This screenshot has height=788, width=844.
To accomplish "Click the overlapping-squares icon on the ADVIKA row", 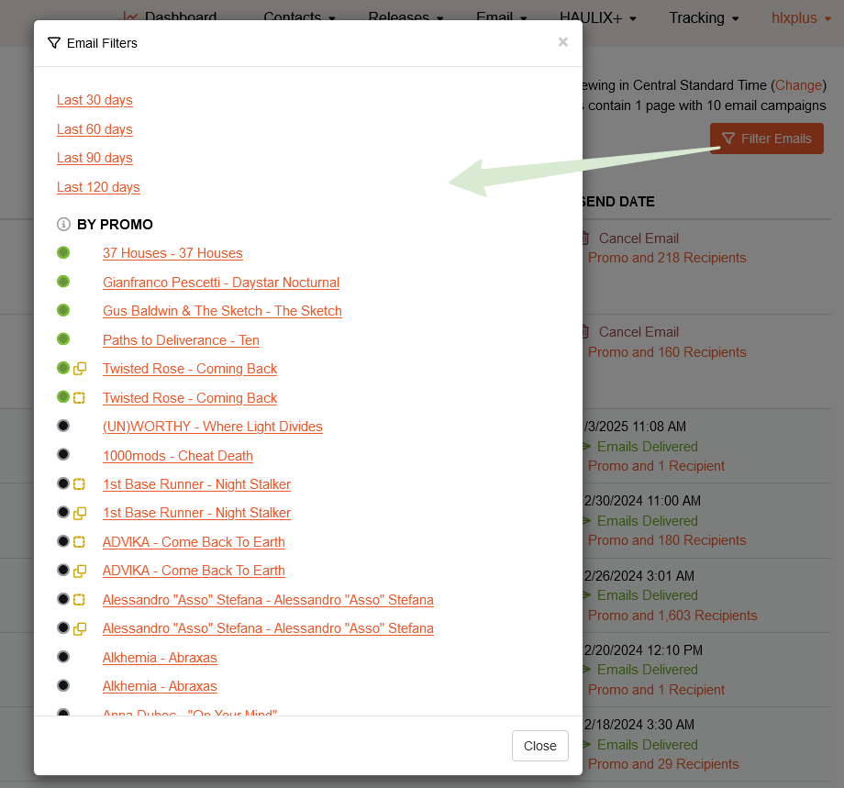I will coord(80,571).
